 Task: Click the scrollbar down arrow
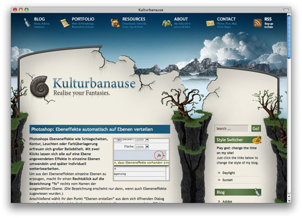click(x=289, y=200)
